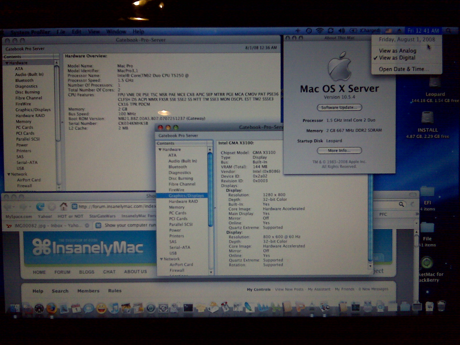The height and width of the screenshot is (345, 460).
Task: Open iCal from the dock
Action: (76, 308)
